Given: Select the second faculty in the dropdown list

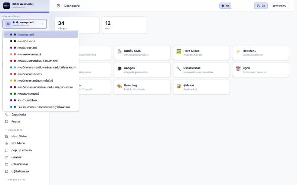Looking at the screenshot, I should (41, 41).
